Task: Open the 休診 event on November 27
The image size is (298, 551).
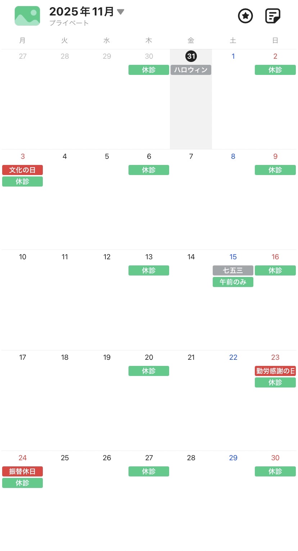Action: coord(149,471)
